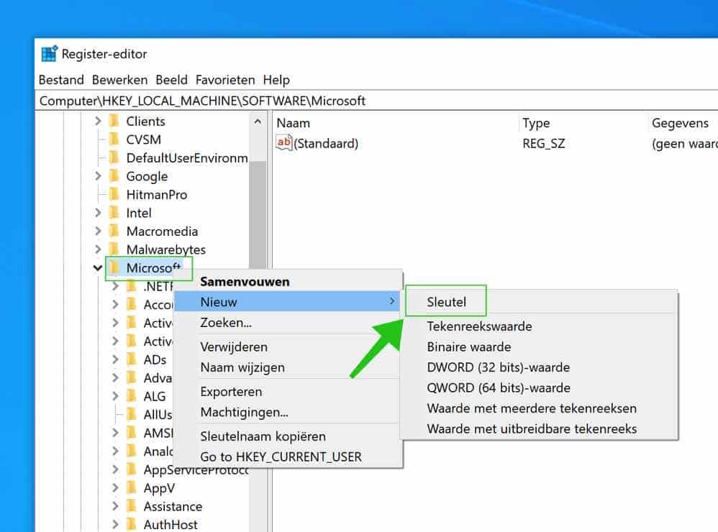Expand the AppV subkey
The width and height of the screenshot is (718, 532).
click(x=115, y=488)
